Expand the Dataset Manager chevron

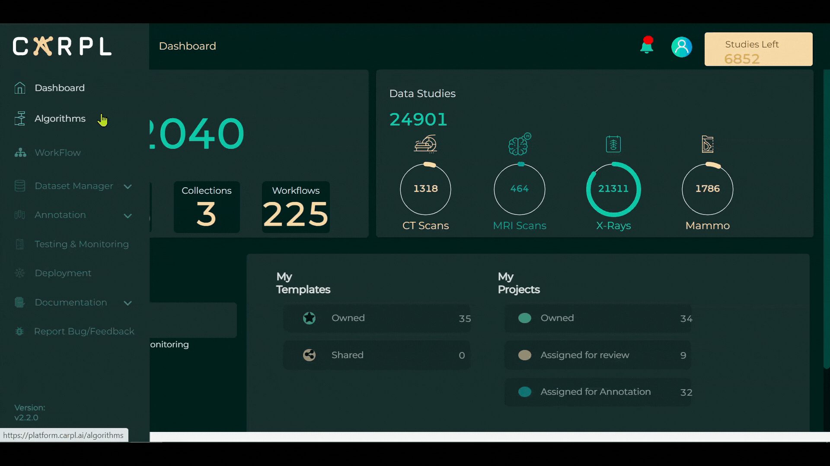[128, 186]
